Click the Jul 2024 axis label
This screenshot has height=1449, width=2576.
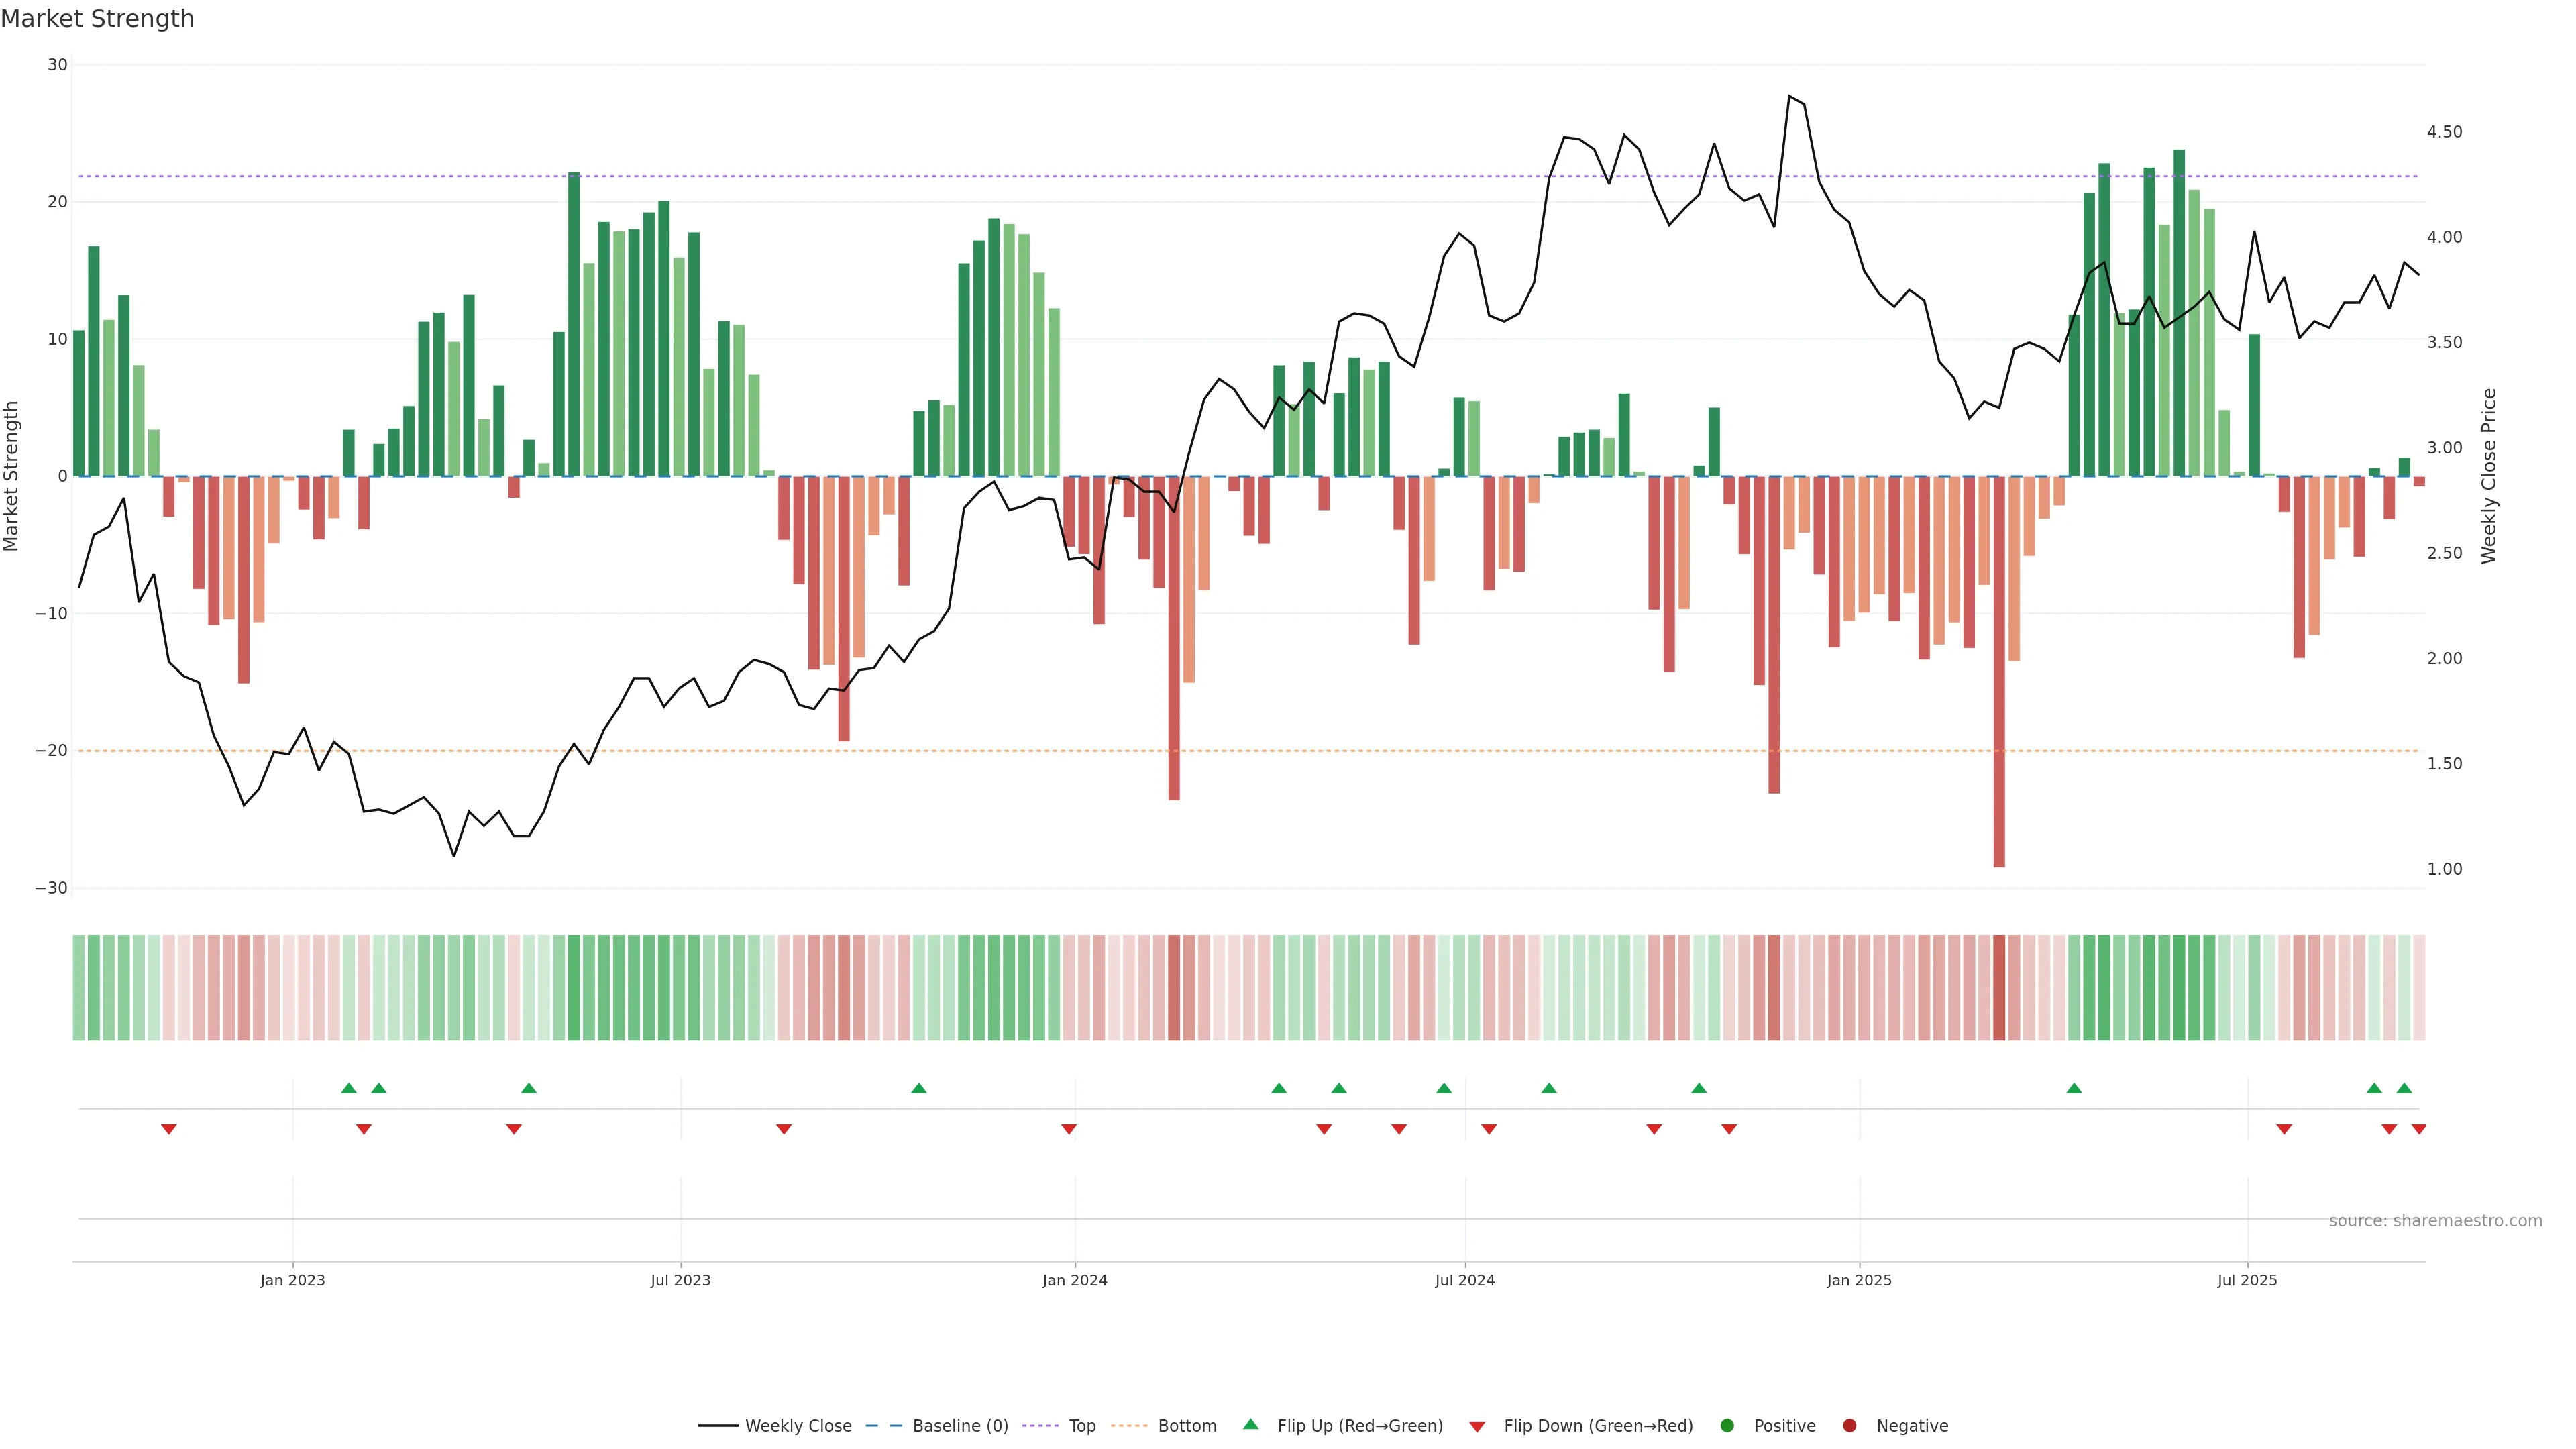click(1464, 1280)
